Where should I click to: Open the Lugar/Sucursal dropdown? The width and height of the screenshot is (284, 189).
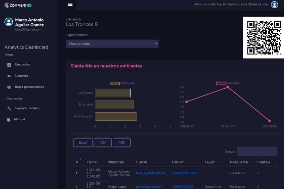(x=112, y=44)
